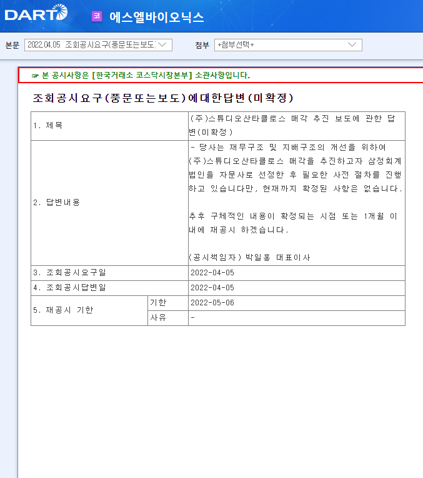
Task: Click the 조회공시요구일 date value 2022-04-05
Action: [x=212, y=273]
